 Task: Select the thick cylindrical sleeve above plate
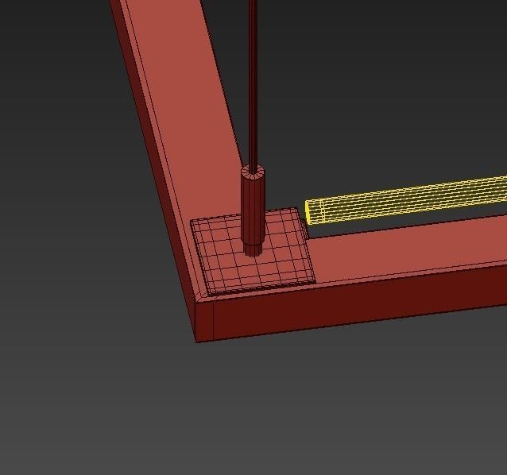coord(253,207)
